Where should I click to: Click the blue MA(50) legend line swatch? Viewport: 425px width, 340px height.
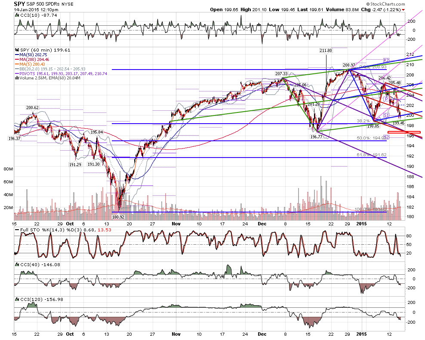pyautogui.click(x=17, y=55)
